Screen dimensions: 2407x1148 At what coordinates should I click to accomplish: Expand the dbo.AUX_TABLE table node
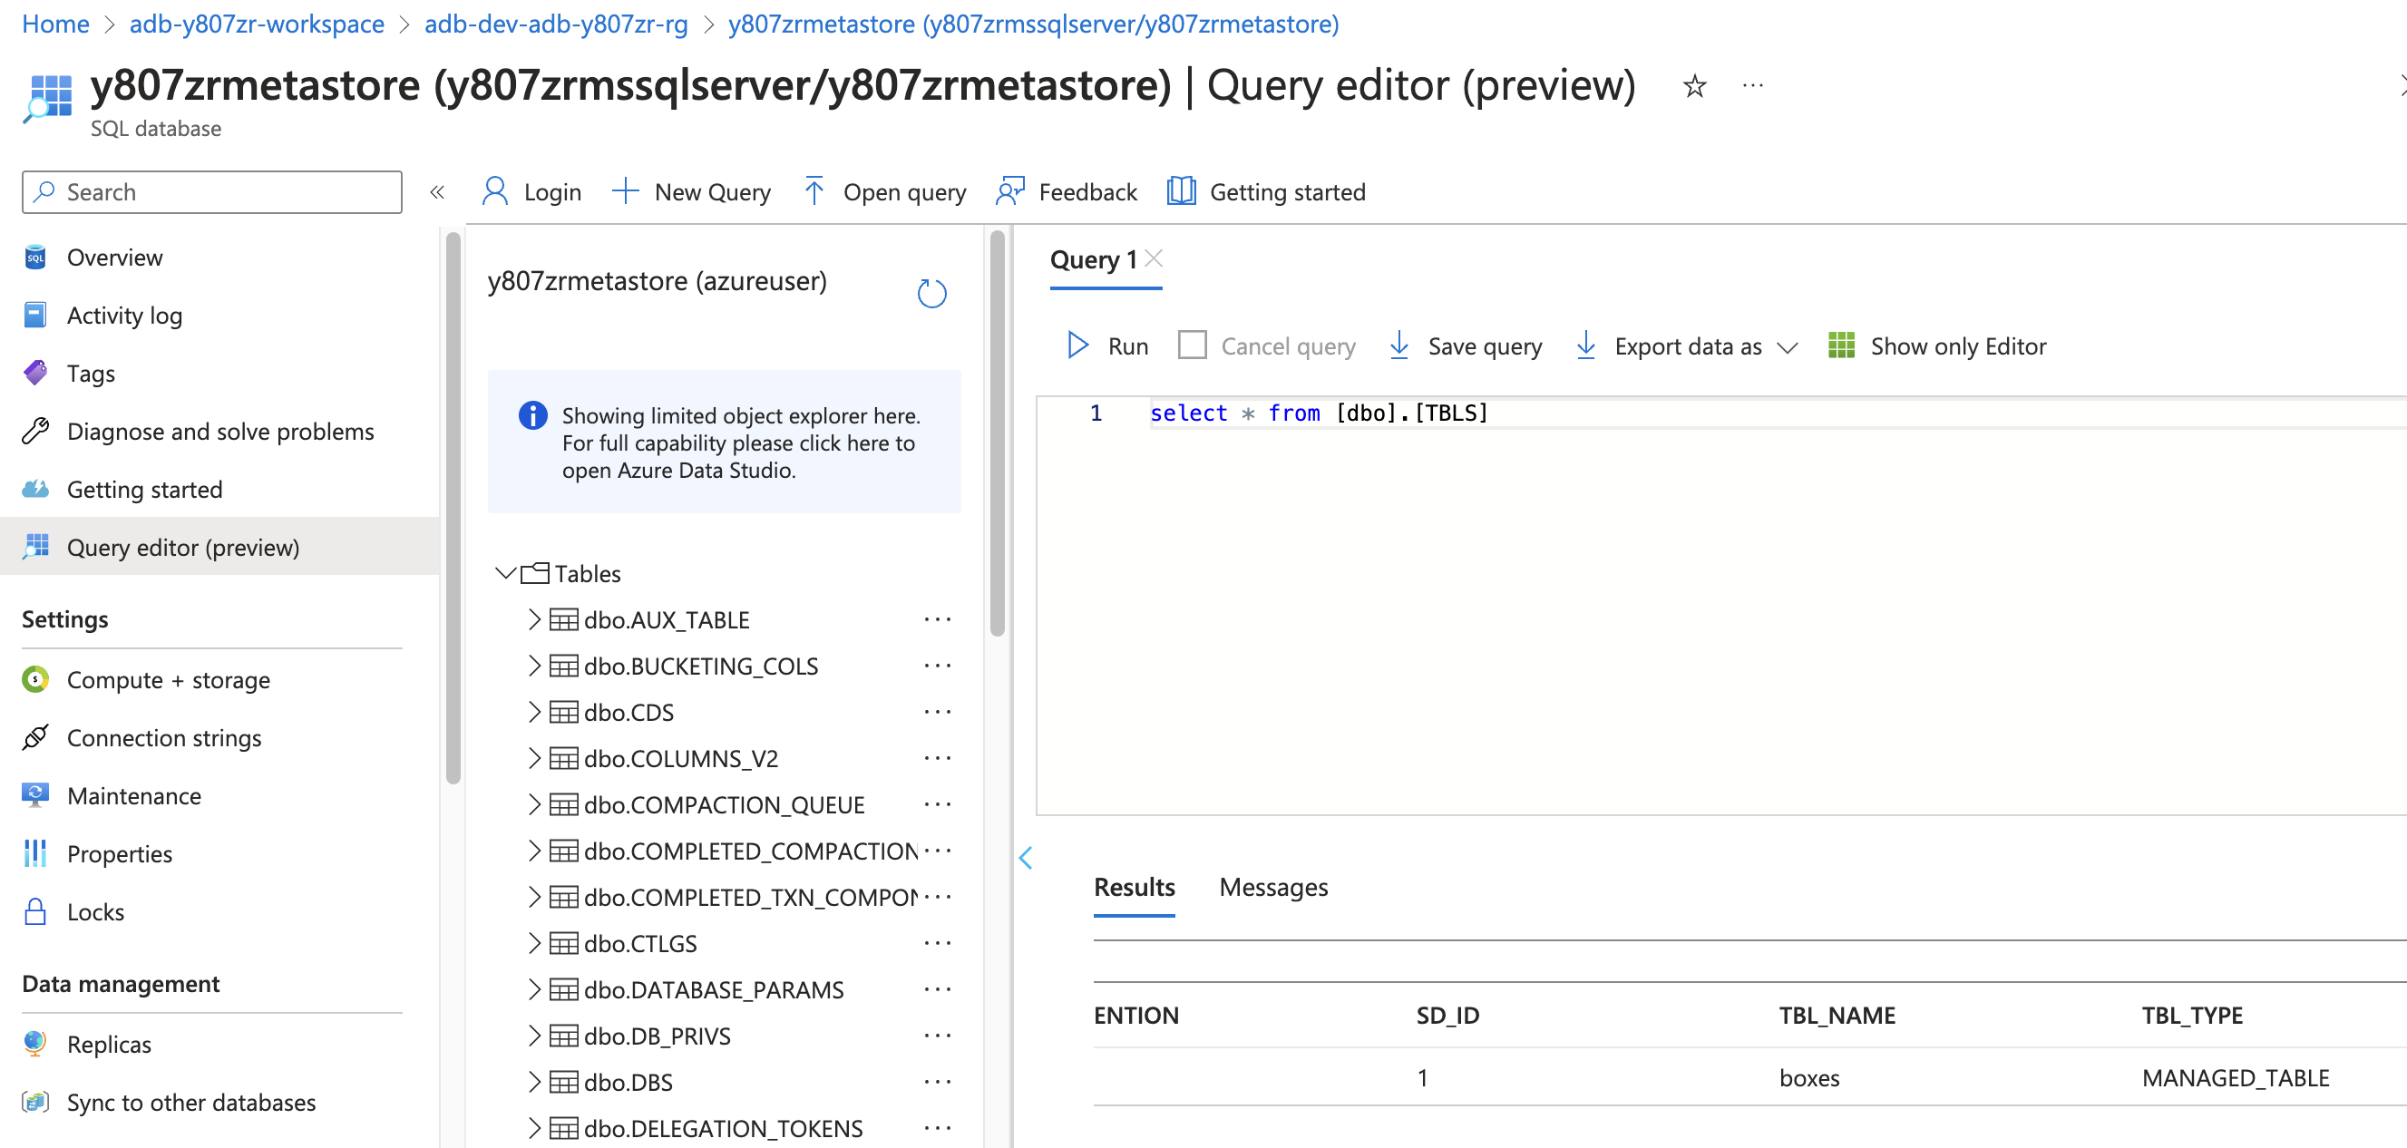click(x=533, y=618)
